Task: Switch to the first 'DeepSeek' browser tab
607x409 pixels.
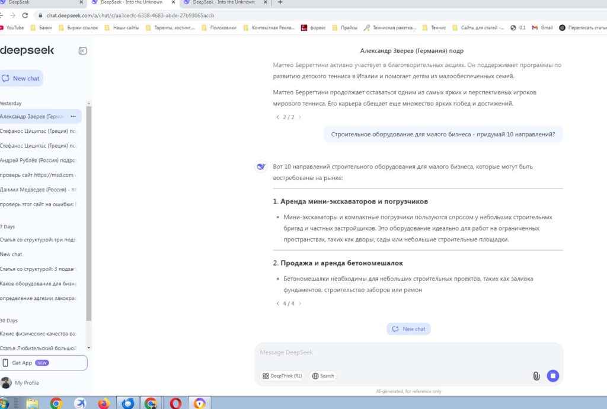Action: click(41, 2)
